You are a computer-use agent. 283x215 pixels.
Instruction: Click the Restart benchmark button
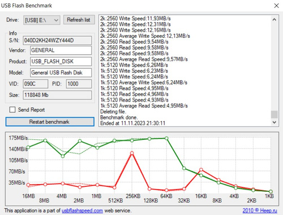50,122
